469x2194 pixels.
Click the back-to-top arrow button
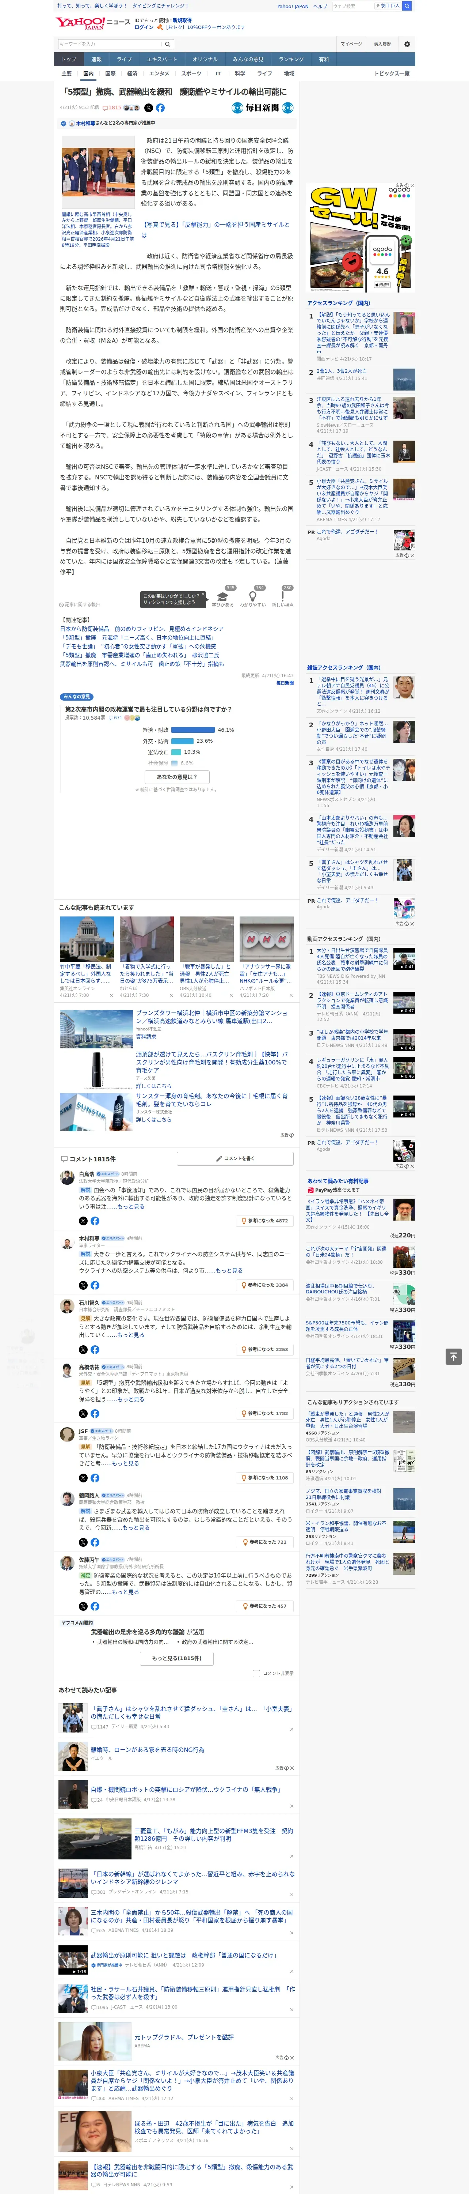[x=453, y=1357]
